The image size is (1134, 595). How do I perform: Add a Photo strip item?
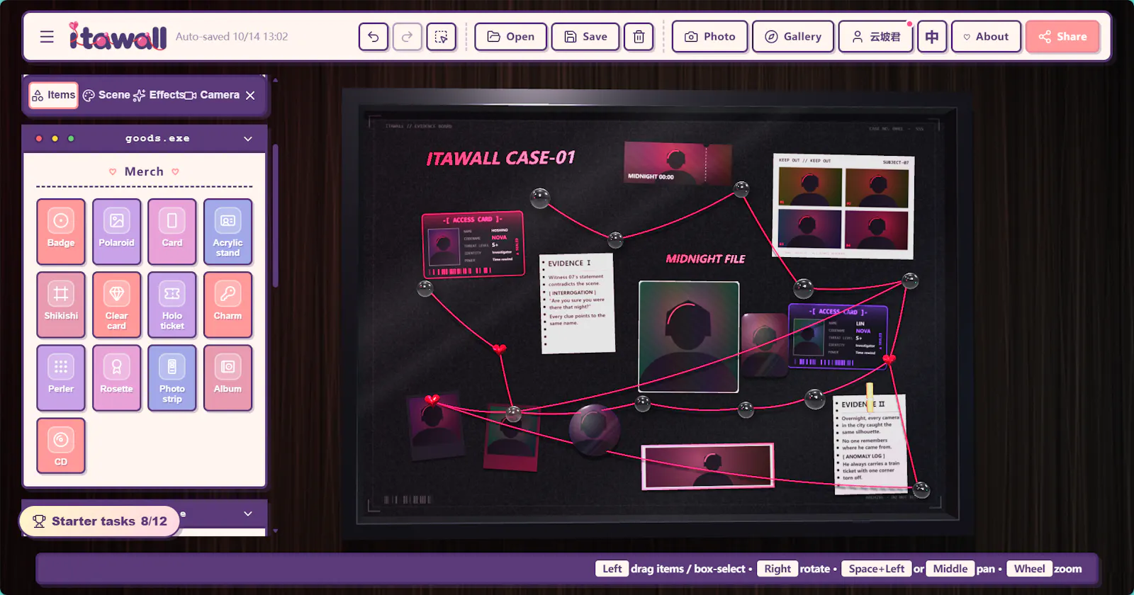tap(172, 378)
